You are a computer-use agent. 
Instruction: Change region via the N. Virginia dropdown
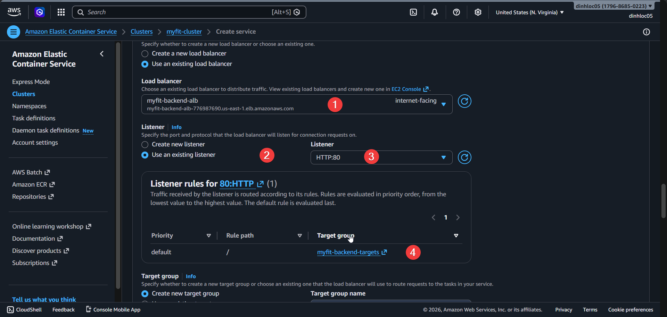pos(529,12)
